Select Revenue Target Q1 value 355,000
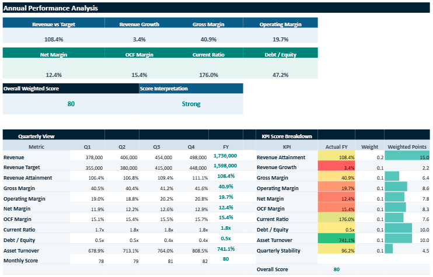Screen dimensions: 433x277 (87, 168)
